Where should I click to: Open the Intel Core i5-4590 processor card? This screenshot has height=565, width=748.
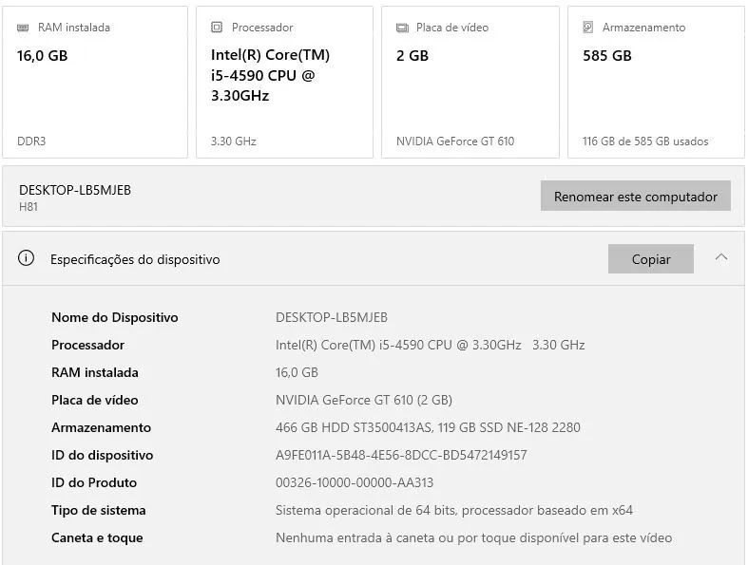click(284, 83)
